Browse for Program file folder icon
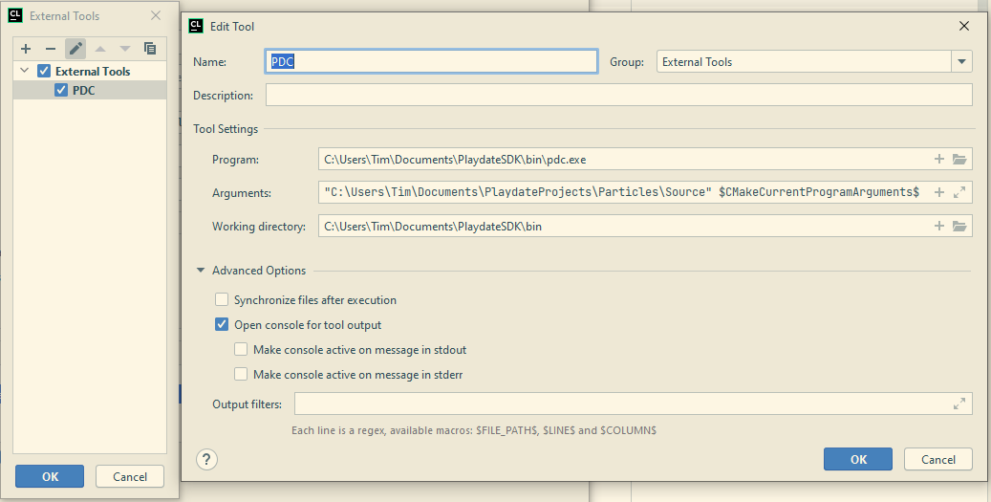This screenshot has height=502, width=991. [x=959, y=159]
